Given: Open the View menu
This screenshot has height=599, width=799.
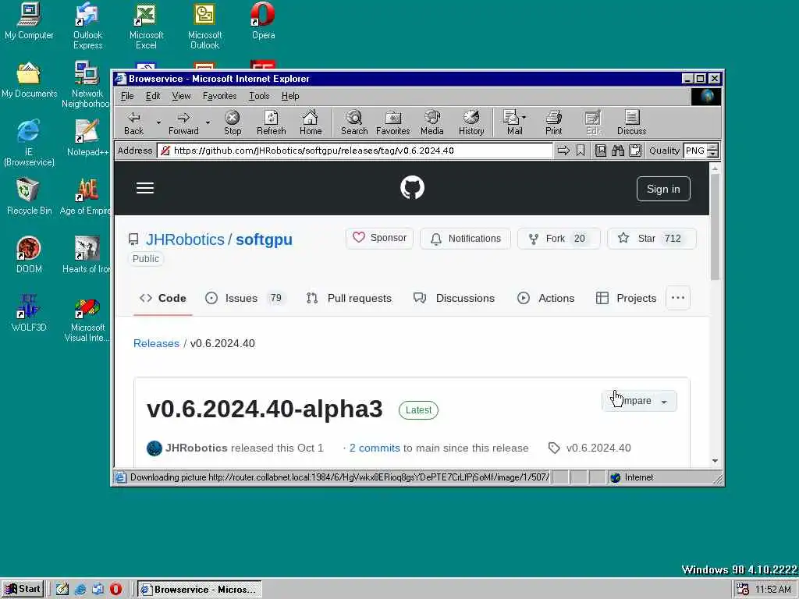Looking at the screenshot, I should tap(181, 96).
